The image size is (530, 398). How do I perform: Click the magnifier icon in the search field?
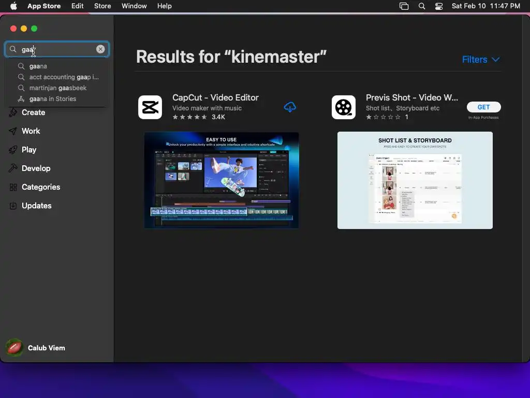tap(13, 49)
